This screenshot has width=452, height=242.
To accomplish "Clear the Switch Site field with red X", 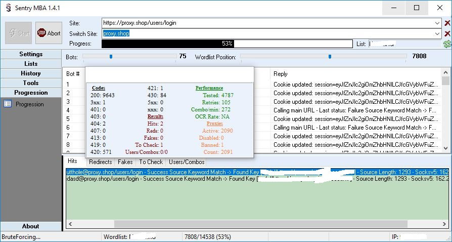I will click(x=447, y=34).
